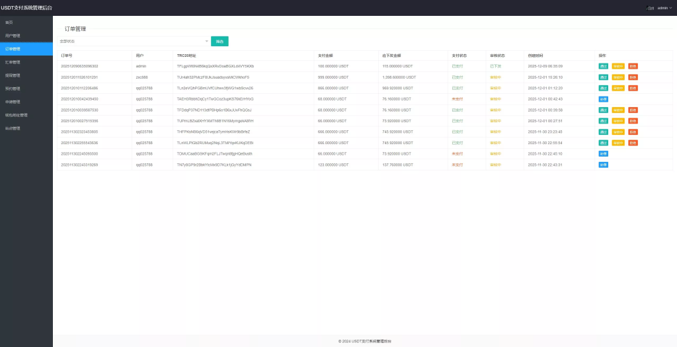Click 补单 for order 202511302243319269
The height and width of the screenshot is (347, 677).
pos(603,165)
